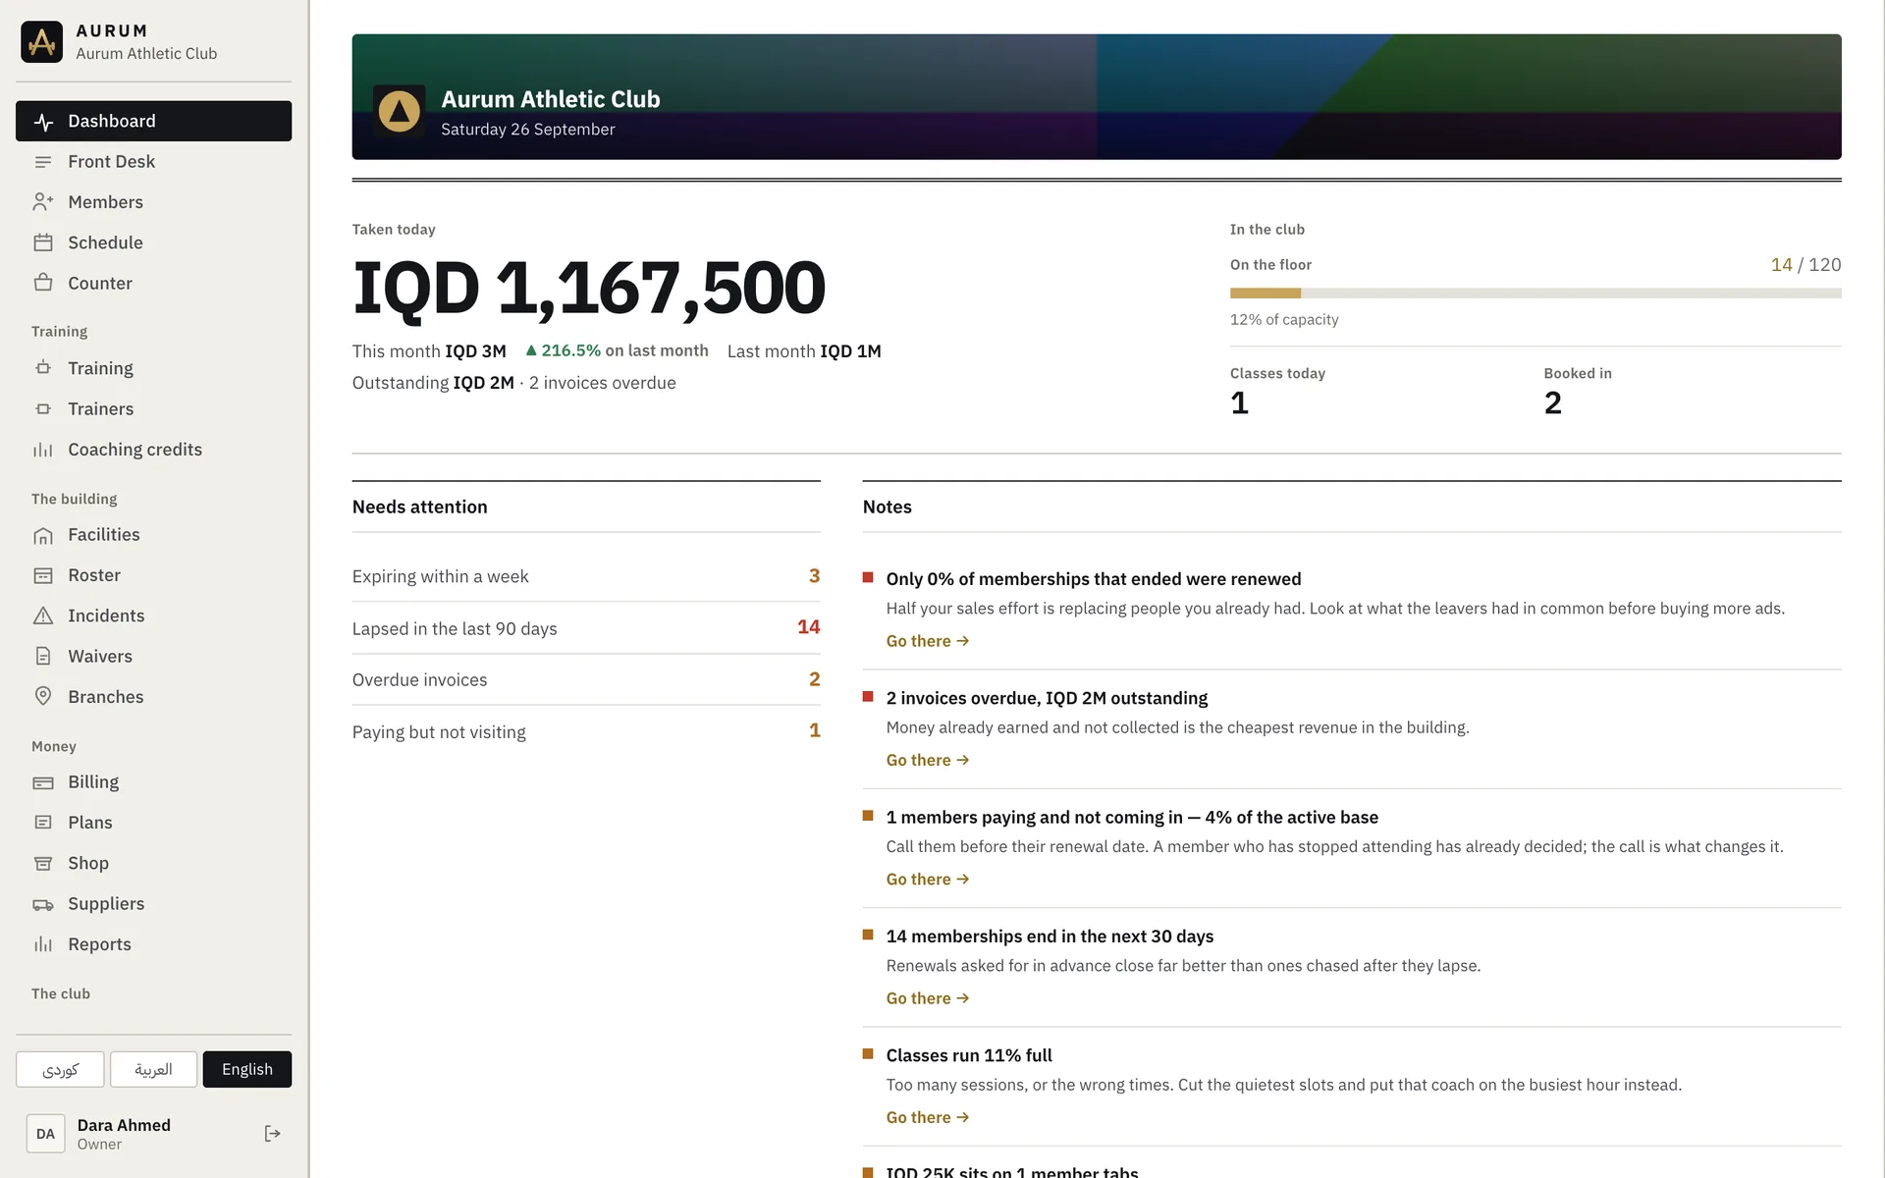Click Outstanding IQD 2M invoices overdue text

(514, 383)
